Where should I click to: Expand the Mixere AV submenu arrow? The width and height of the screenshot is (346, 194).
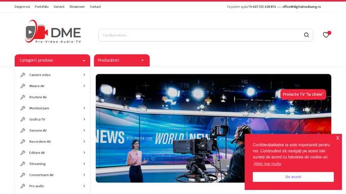[84, 86]
